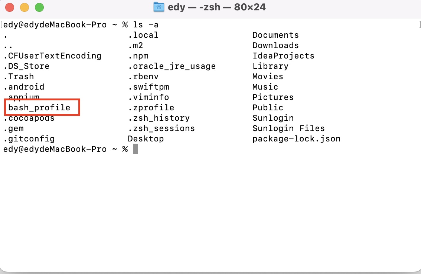Click the .zsh_history file name
The width and height of the screenshot is (421, 274).
[159, 118]
